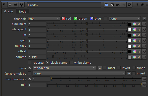Click the mix slider handle at 1
This screenshot has width=148, height=96.
(x=141, y=84)
